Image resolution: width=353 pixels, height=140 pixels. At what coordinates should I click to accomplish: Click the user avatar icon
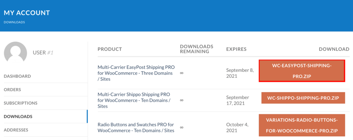pyautogui.click(x=15, y=52)
